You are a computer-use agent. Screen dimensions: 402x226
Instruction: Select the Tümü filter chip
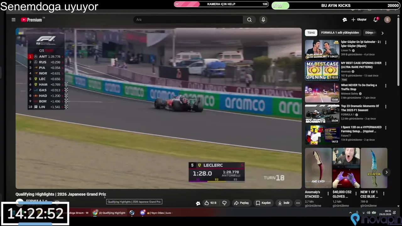[311, 33]
